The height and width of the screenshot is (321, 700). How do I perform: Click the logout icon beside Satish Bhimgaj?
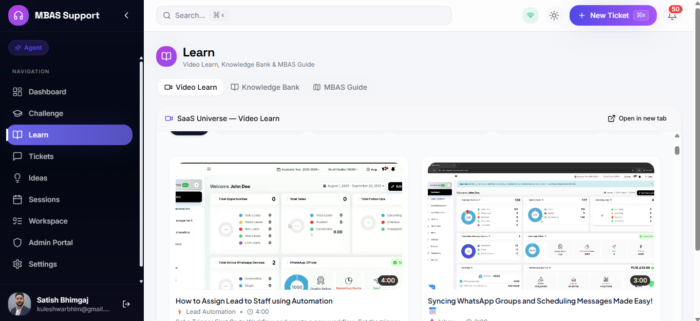[126, 304]
